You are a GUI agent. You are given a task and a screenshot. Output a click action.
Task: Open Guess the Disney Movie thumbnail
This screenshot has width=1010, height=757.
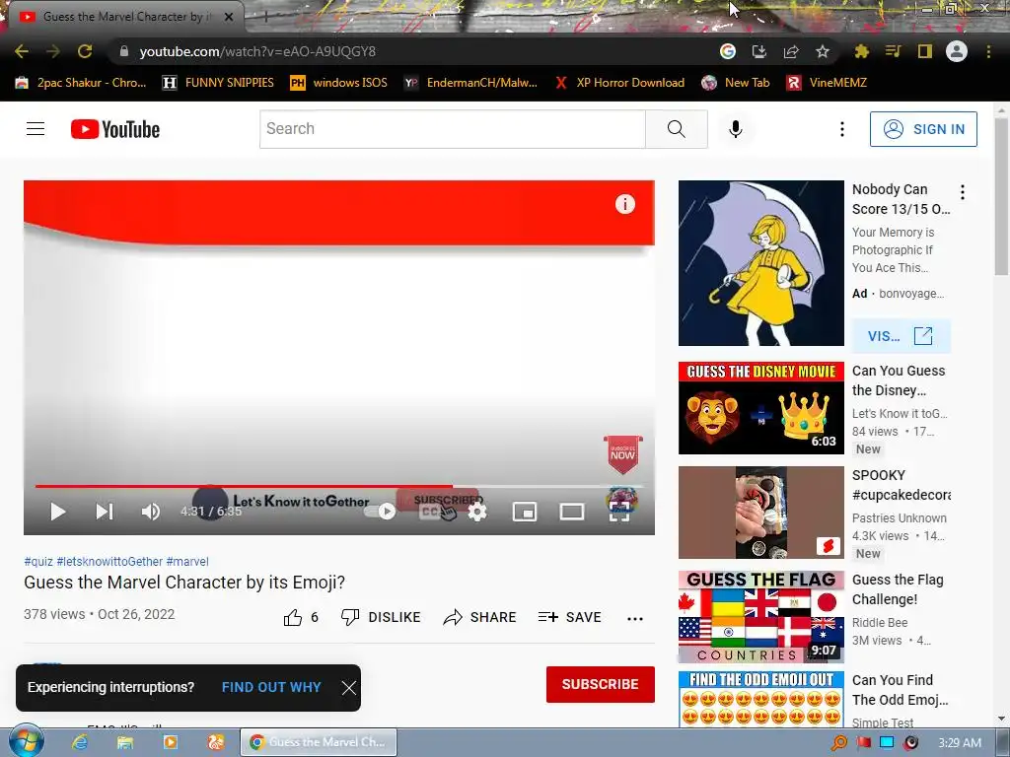tap(760, 408)
